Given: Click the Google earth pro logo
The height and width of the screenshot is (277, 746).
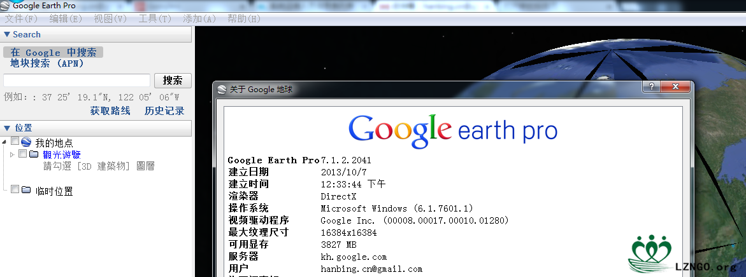Looking at the screenshot, I should tap(453, 130).
